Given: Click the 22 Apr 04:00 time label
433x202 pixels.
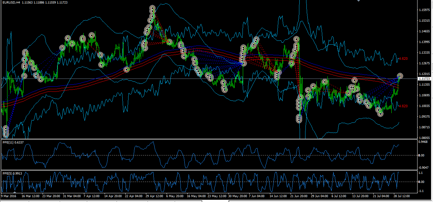Looking at the screenshot, I should (x=134, y=196).
